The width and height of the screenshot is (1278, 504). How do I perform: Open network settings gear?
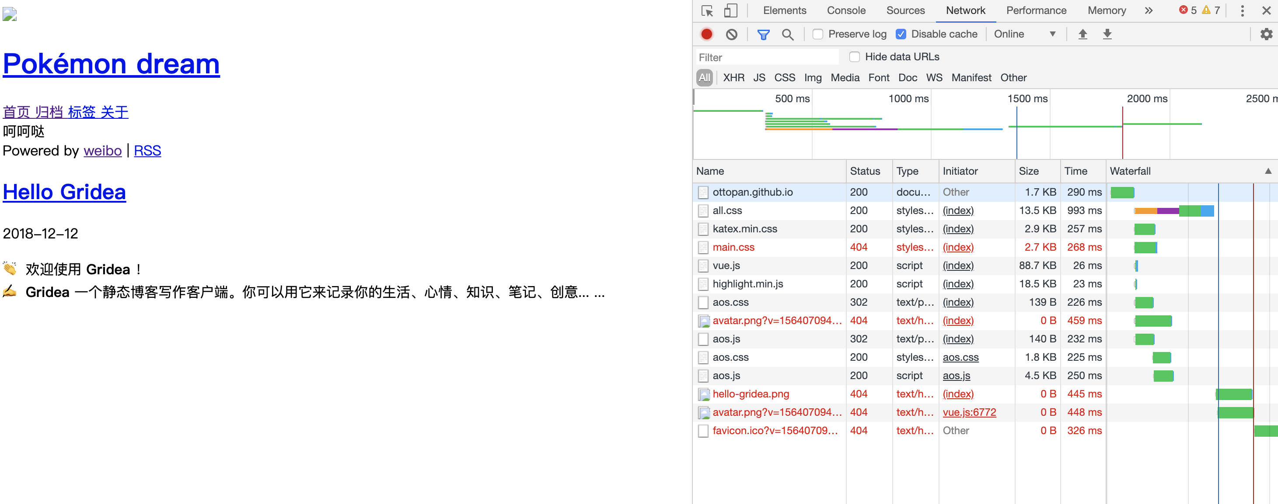click(x=1266, y=34)
